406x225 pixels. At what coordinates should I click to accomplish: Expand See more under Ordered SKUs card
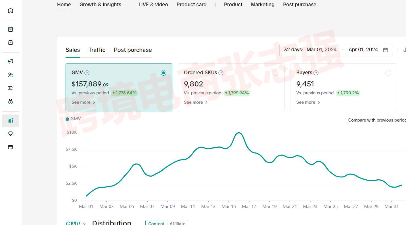click(x=196, y=102)
